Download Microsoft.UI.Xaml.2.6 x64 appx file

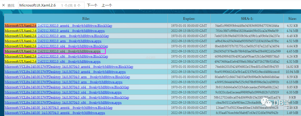tap(53, 51)
